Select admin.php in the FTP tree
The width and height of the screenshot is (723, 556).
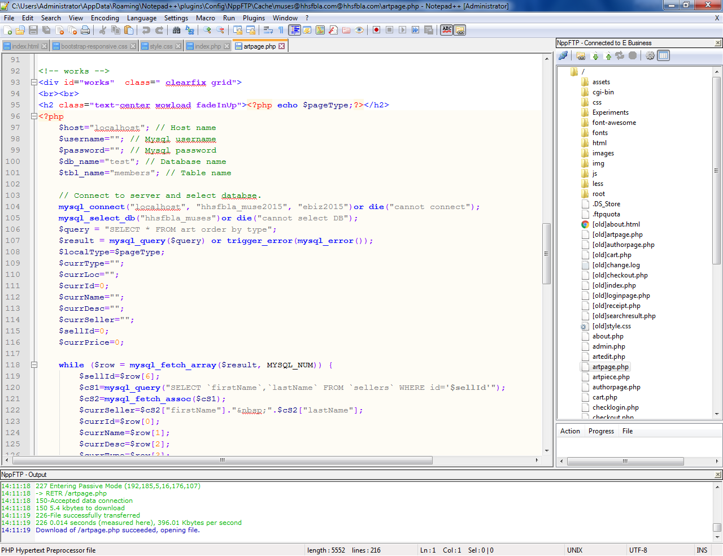[608, 346]
